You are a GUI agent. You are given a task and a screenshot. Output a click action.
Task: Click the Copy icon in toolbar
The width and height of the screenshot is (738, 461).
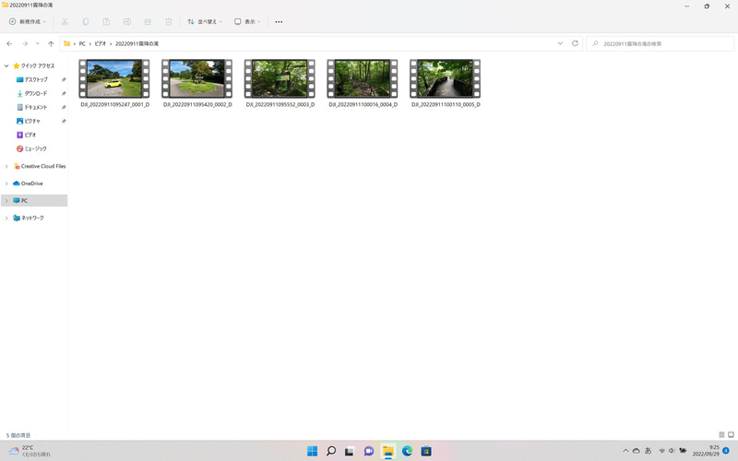[86, 21]
